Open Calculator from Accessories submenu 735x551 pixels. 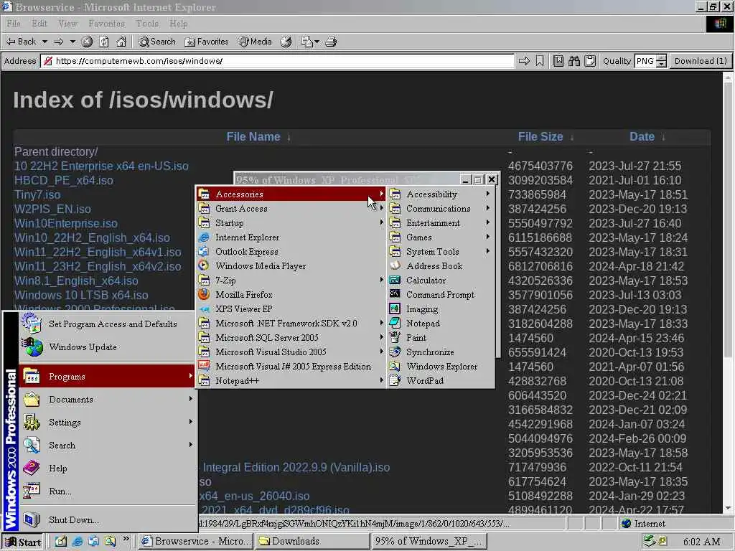click(440, 281)
